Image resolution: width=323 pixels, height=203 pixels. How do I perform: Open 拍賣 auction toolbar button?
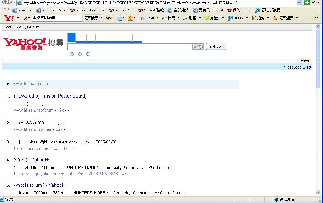(258, 18)
